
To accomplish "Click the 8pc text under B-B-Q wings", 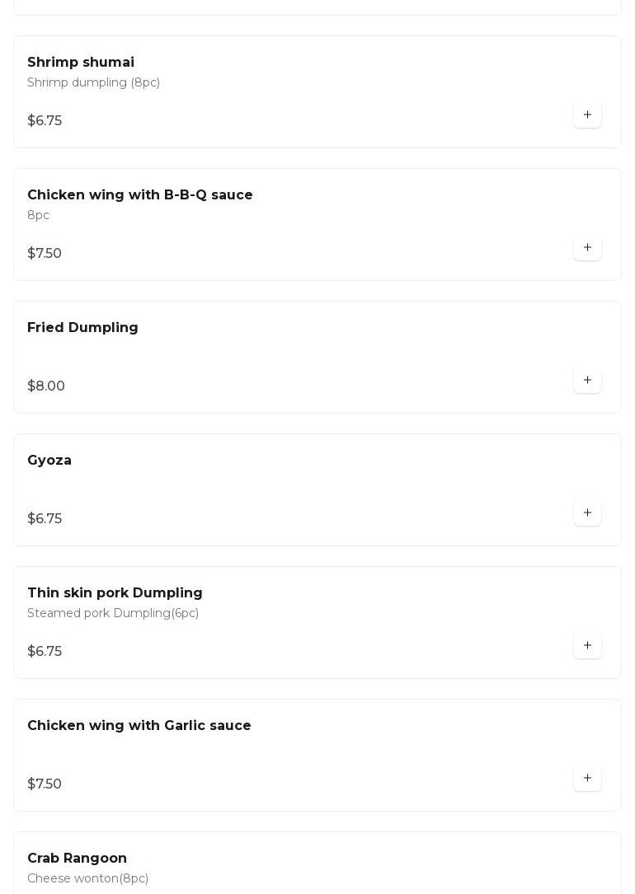I will click(38, 216).
